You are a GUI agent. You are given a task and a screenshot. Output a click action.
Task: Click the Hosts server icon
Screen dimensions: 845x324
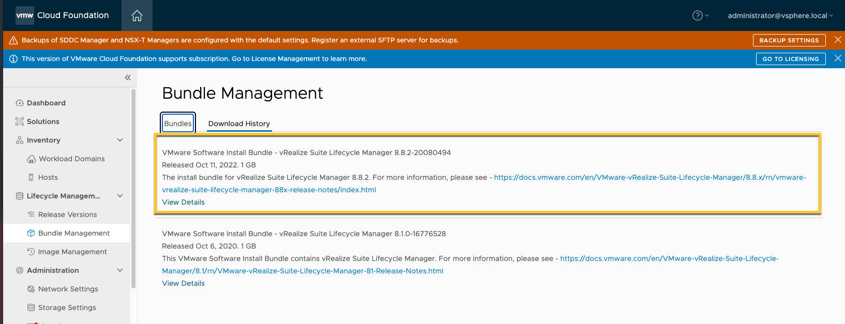[31, 177]
